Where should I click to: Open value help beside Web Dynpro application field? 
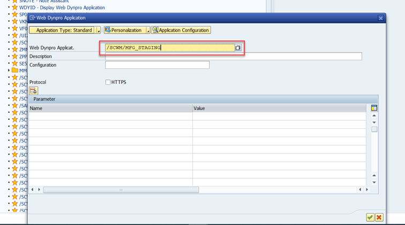238,48
